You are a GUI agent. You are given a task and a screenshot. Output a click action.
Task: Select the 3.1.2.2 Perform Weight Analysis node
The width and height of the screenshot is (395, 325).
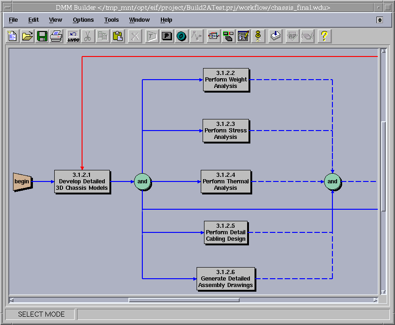pos(226,80)
